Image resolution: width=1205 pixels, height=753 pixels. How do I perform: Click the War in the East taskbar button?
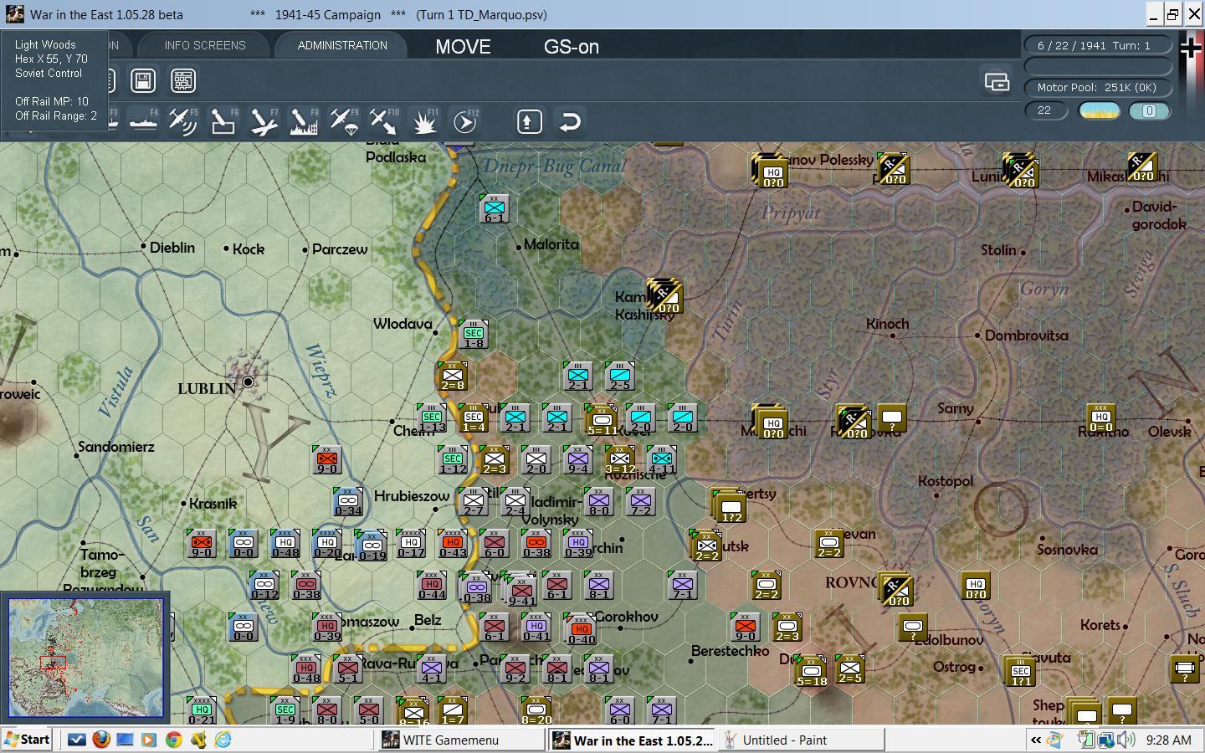tap(633, 740)
